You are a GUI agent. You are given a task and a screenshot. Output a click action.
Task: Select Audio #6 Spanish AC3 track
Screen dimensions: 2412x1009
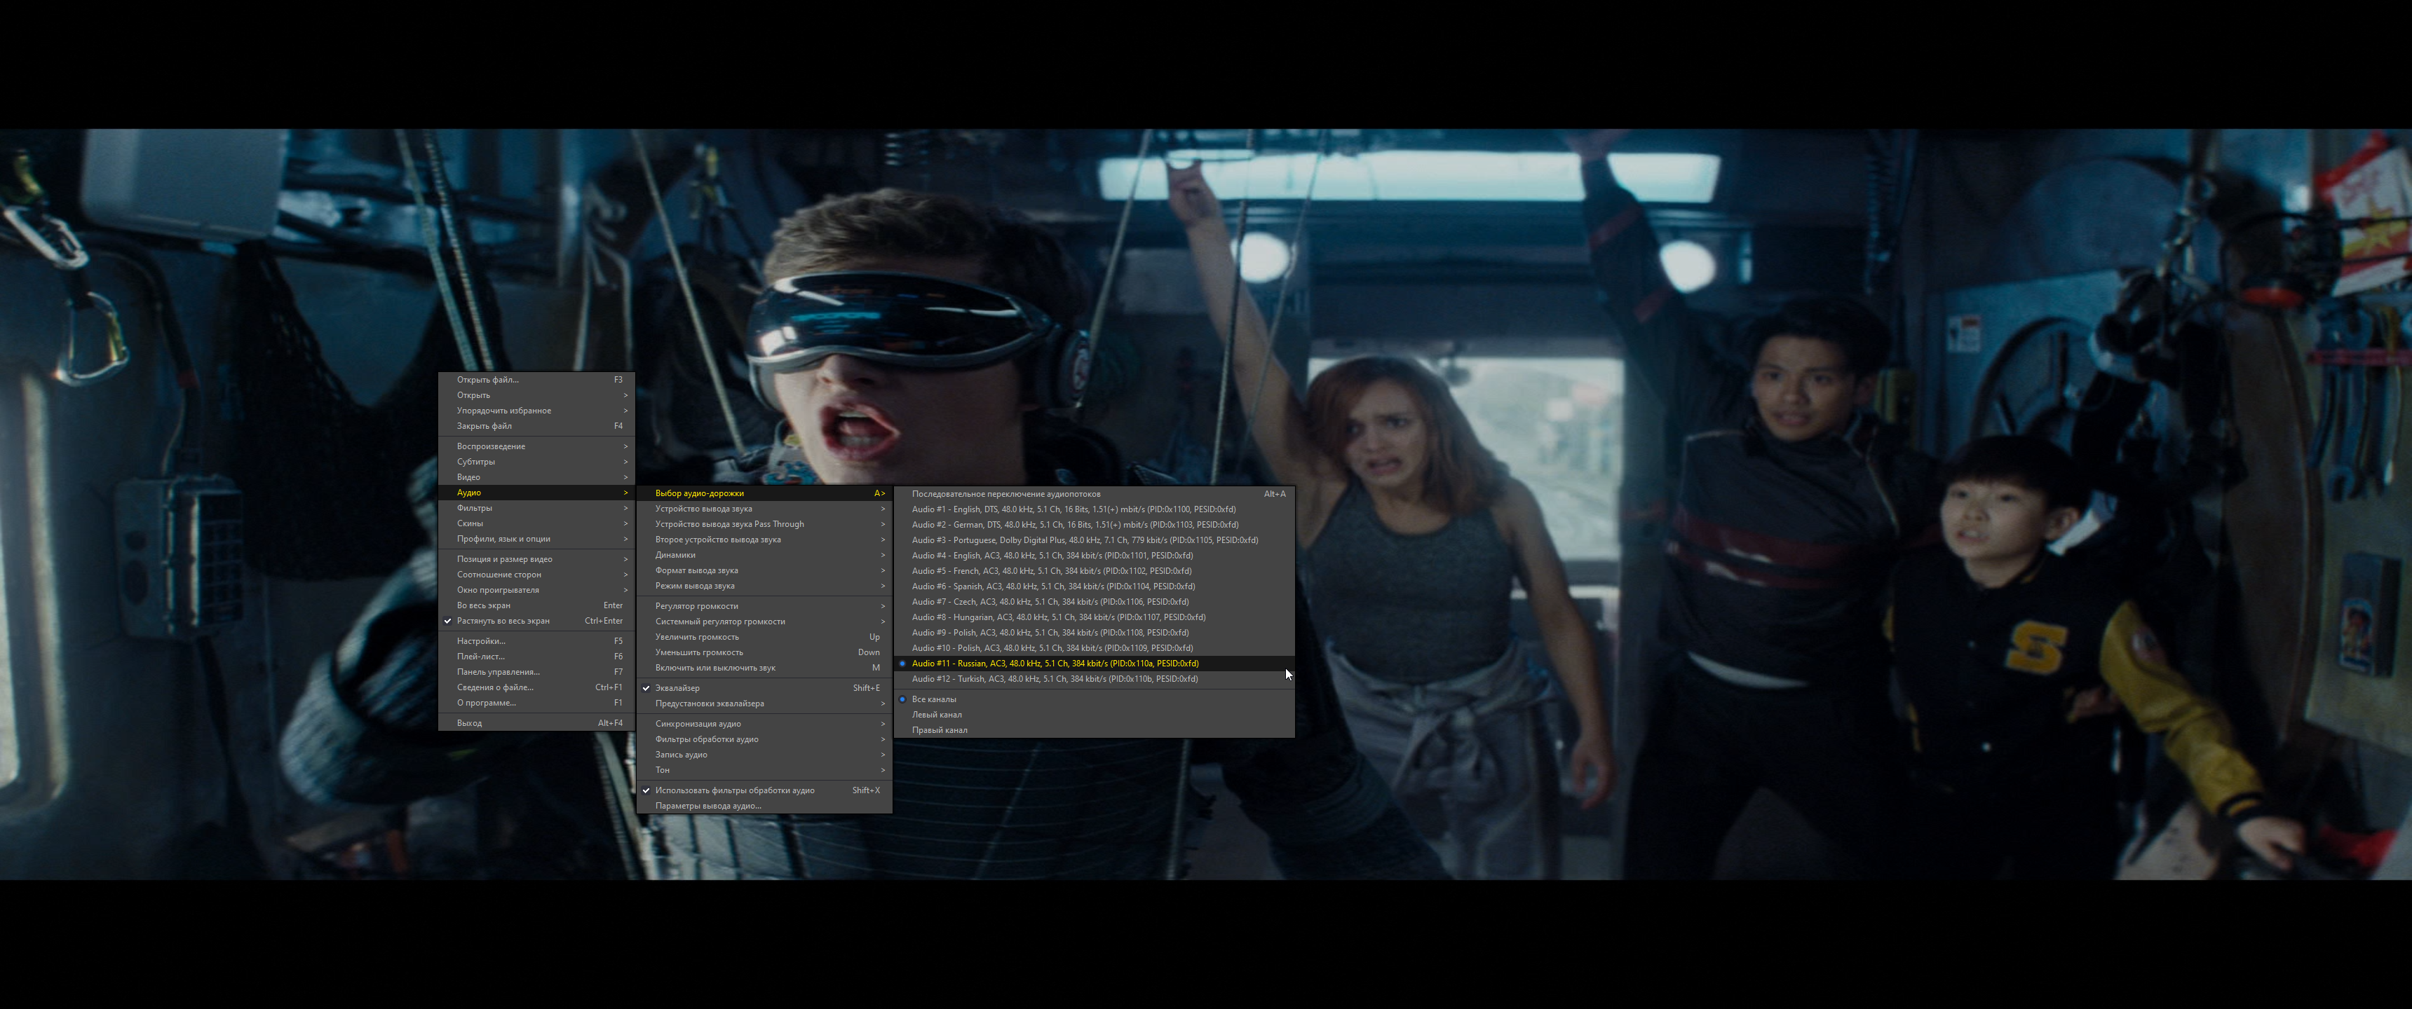pyautogui.click(x=1095, y=587)
